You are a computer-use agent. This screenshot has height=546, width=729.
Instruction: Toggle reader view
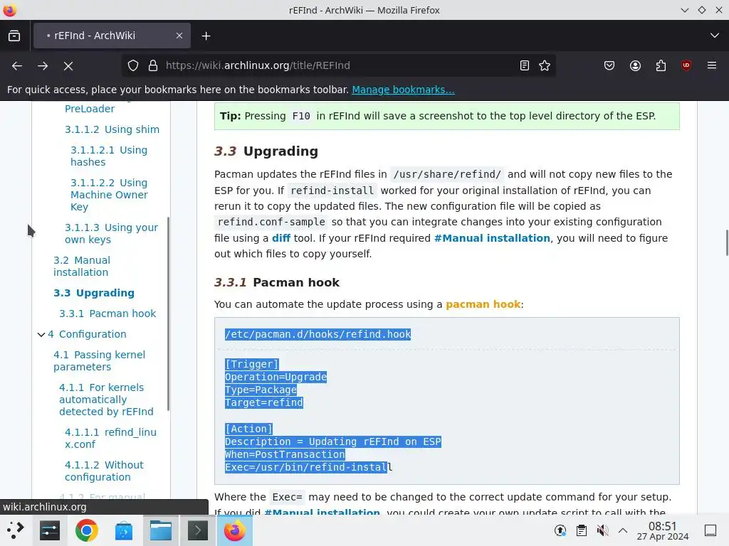click(525, 66)
